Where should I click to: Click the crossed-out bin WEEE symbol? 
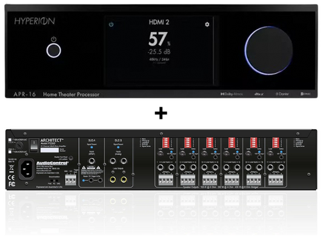(x=12, y=169)
